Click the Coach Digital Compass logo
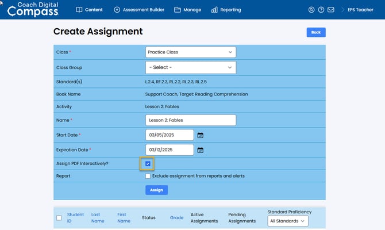 coord(32,9)
